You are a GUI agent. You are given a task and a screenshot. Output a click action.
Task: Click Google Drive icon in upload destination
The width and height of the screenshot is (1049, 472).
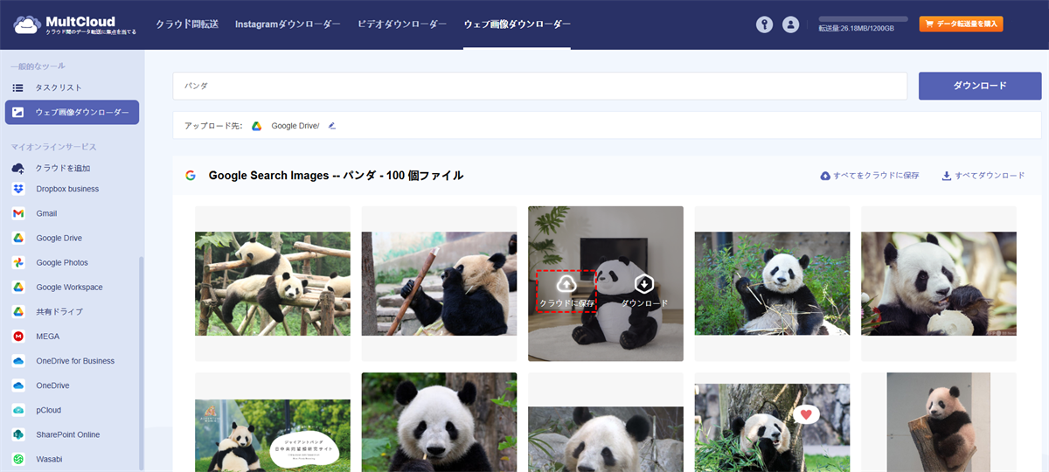click(257, 126)
